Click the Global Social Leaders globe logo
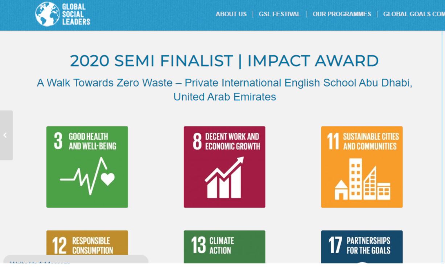This screenshot has height=275, width=445. click(x=48, y=14)
